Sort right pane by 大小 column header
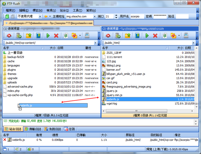Image resolution: width=201 pixels, height=154 pixels. [x=177, y=48]
